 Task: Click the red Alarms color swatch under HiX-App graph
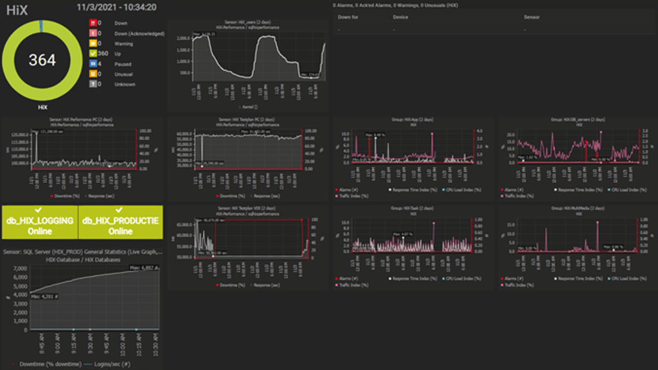point(337,190)
